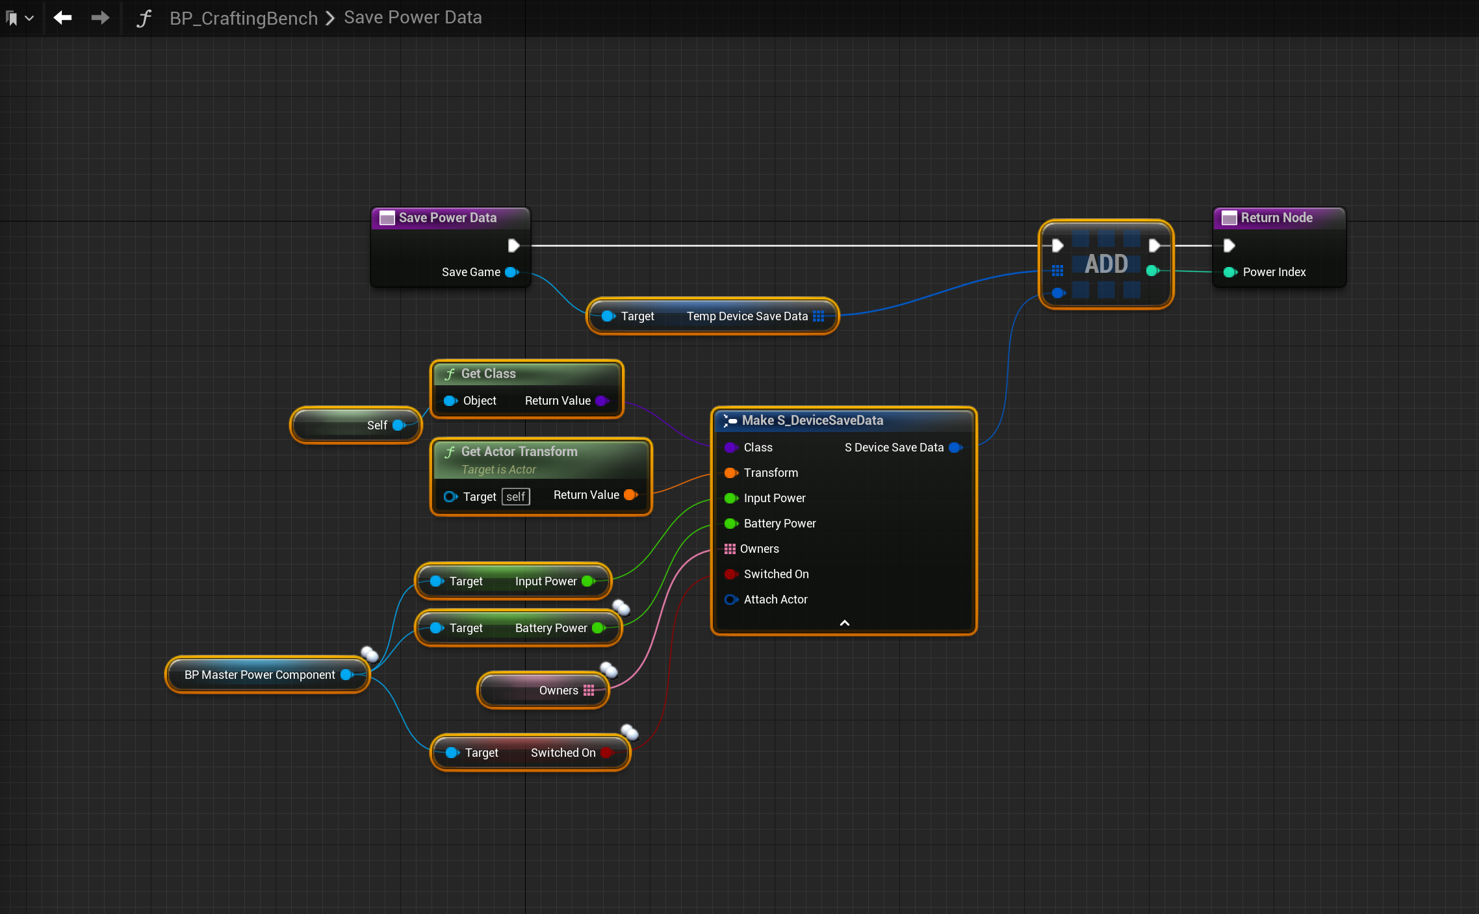Click the Transform orange input pin
The height and width of the screenshot is (914, 1479).
tap(730, 473)
